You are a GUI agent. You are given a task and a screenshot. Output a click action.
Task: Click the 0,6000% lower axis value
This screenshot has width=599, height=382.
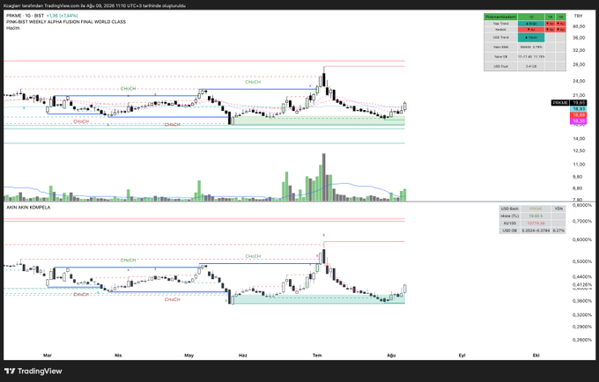coord(581,239)
